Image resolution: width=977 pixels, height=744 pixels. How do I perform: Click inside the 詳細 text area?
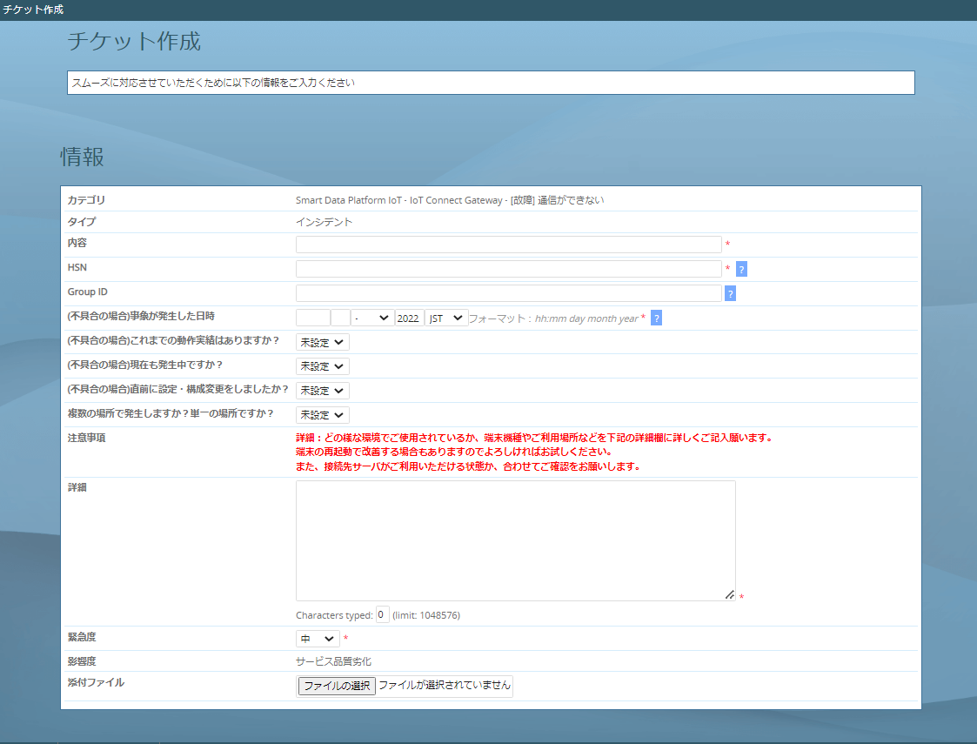pos(515,540)
